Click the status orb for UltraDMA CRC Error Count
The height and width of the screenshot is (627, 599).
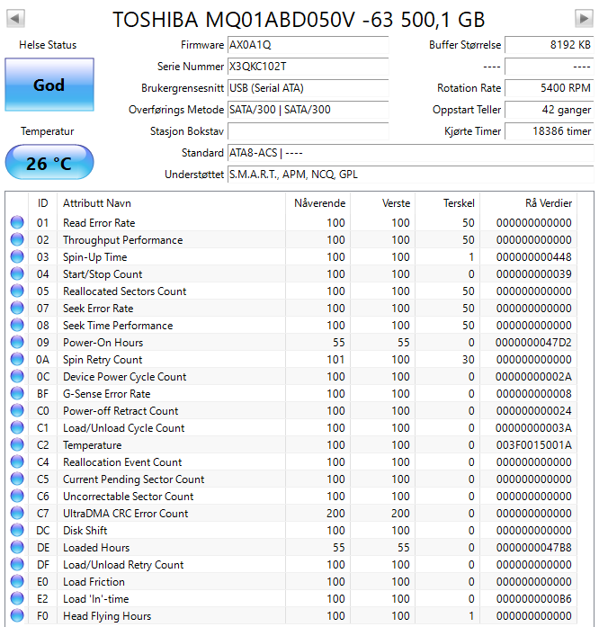pos(17,514)
